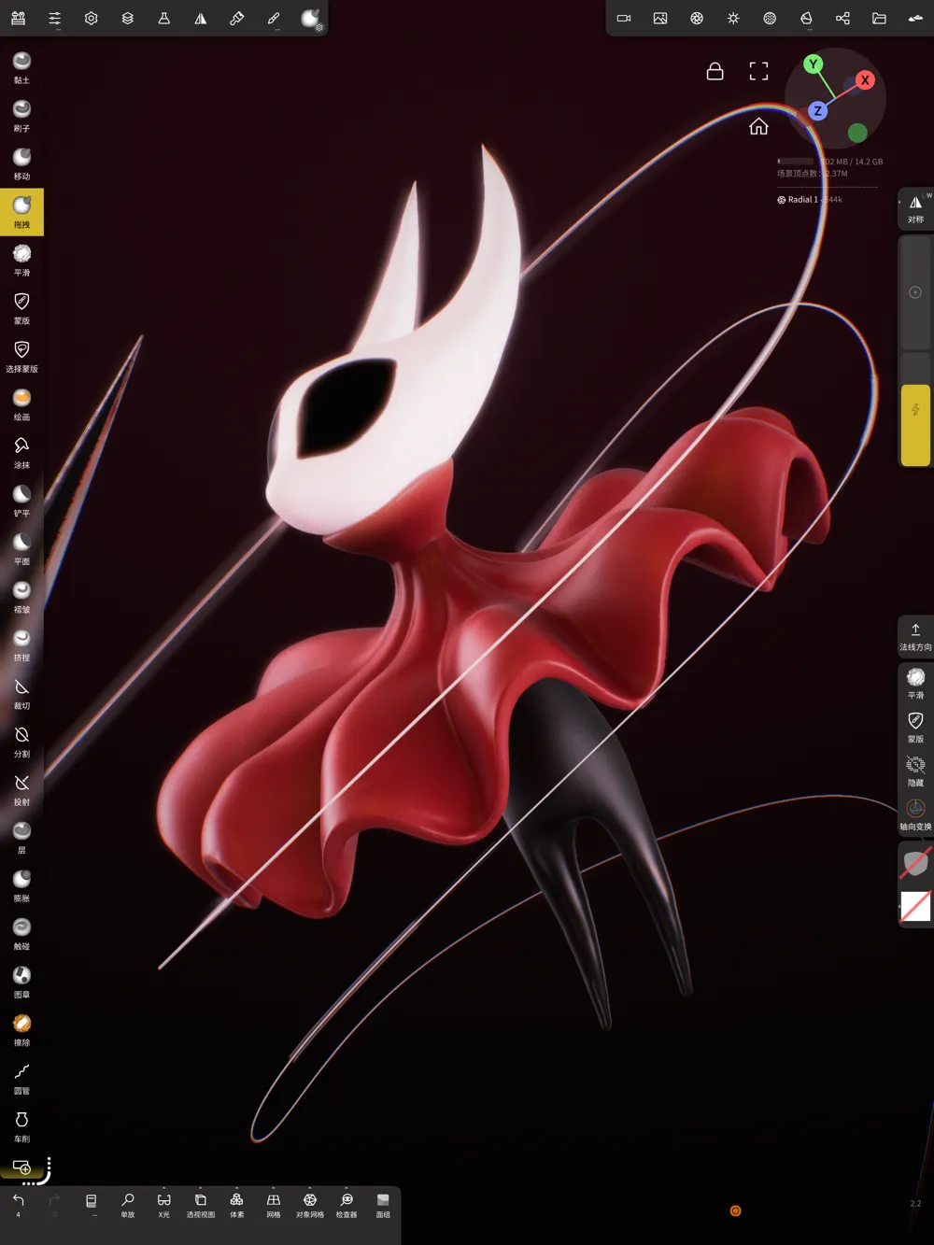This screenshot has width=934, height=1245.
Task: Select the 挤捏 pinch tool
Action: point(21,644)
